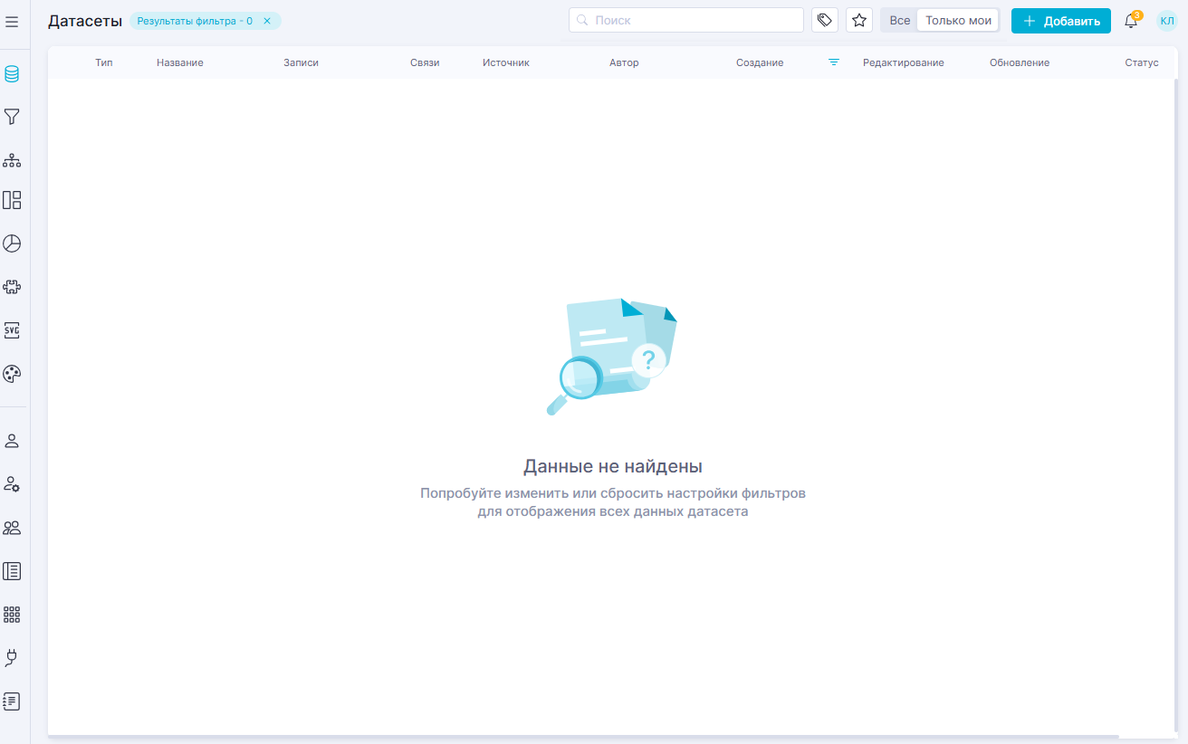Open the plug connections sidebar icon
Viewport: 1188px width, 744px height.
coord(12,658)
